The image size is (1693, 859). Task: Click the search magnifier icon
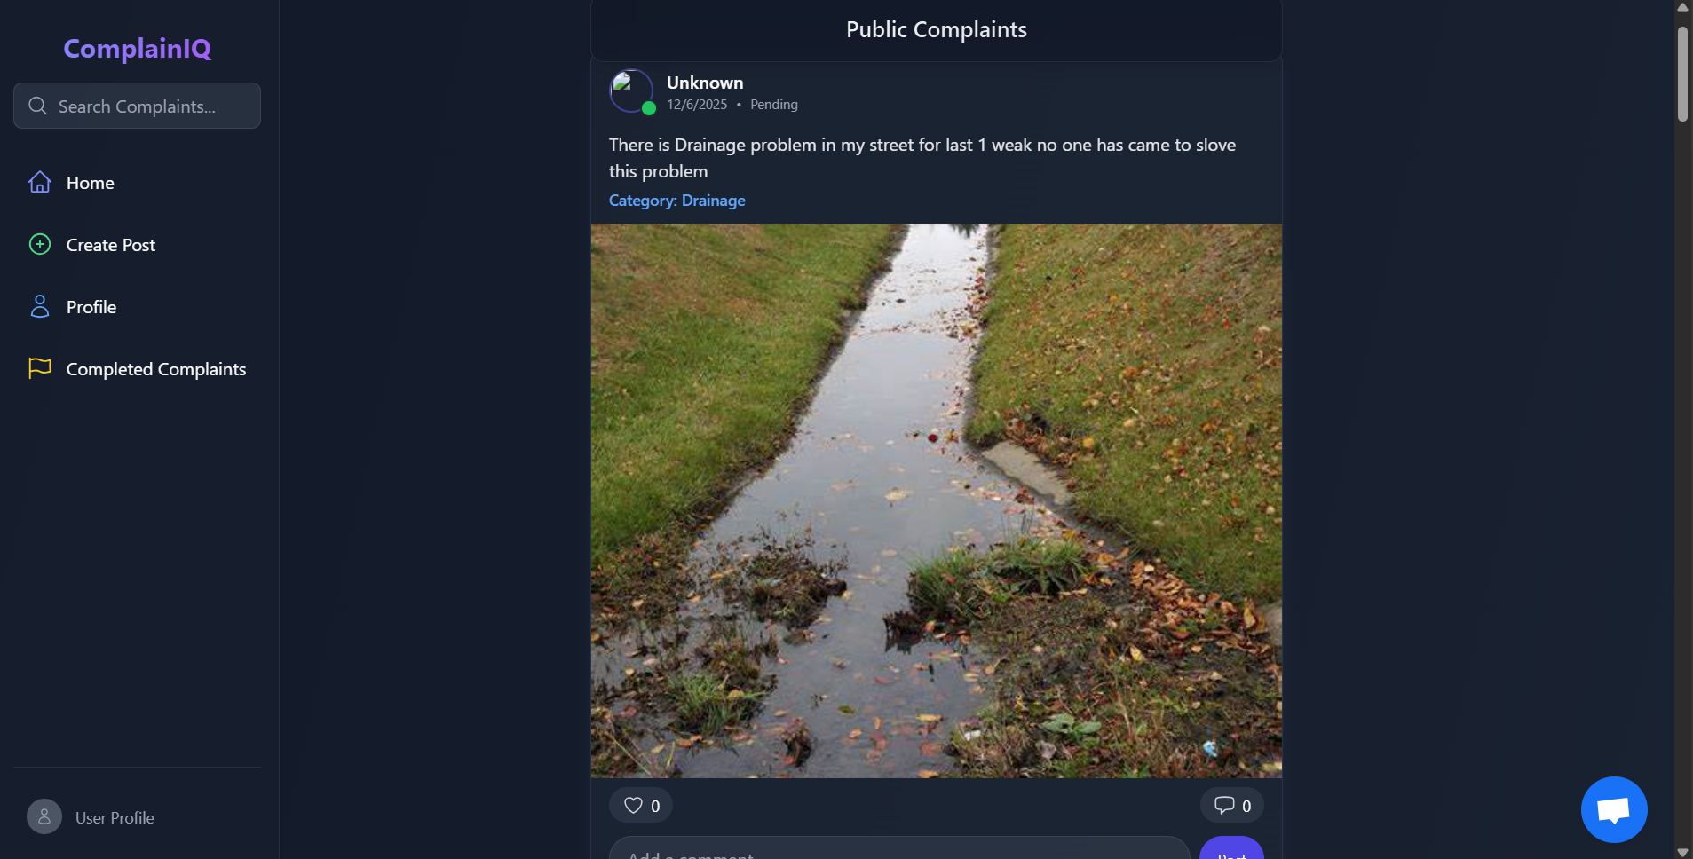(x=37, y=106)
